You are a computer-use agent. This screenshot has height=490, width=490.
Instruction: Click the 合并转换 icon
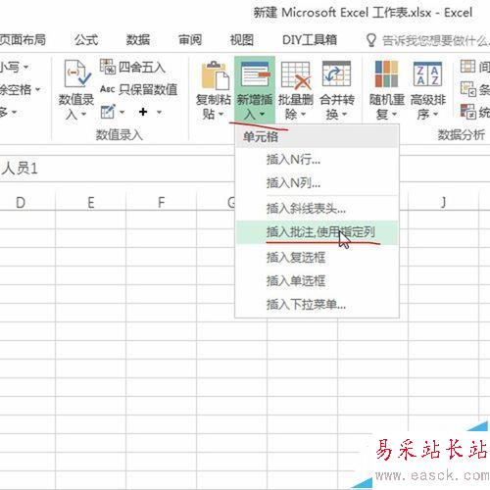336,73
